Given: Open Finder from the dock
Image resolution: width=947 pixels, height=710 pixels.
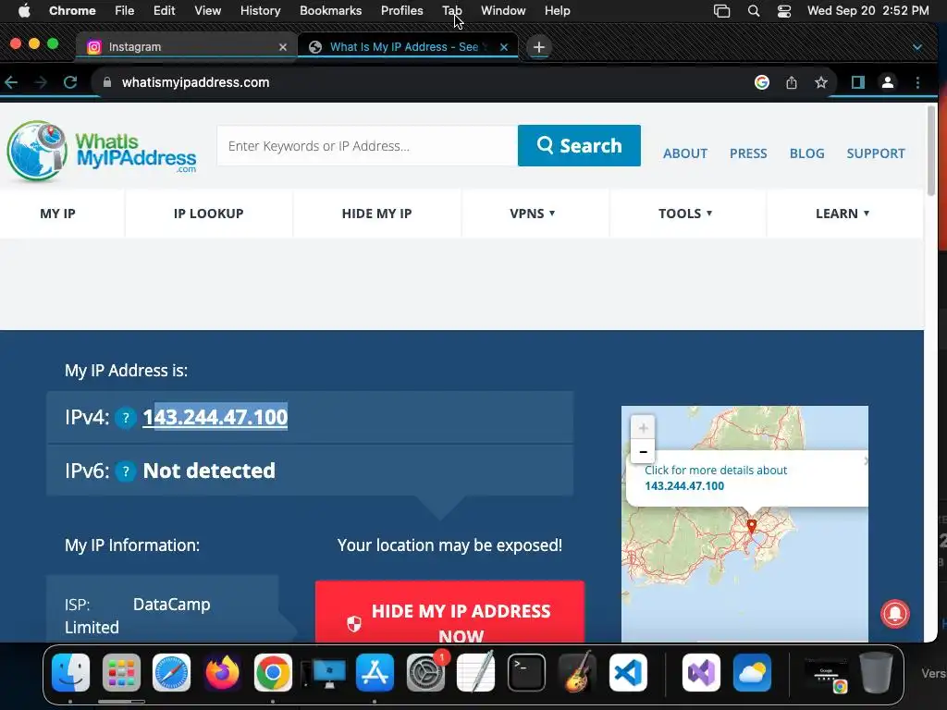Looking at the screenshot, I should 70,673.
